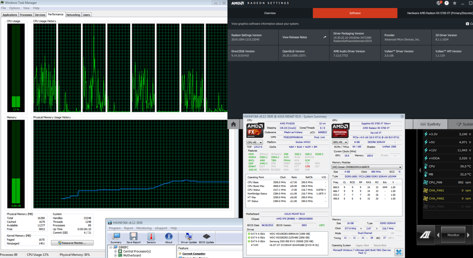Click the MB temperature thermometer icon
This screenshot has width=473, height=258.
coord(426,174)
